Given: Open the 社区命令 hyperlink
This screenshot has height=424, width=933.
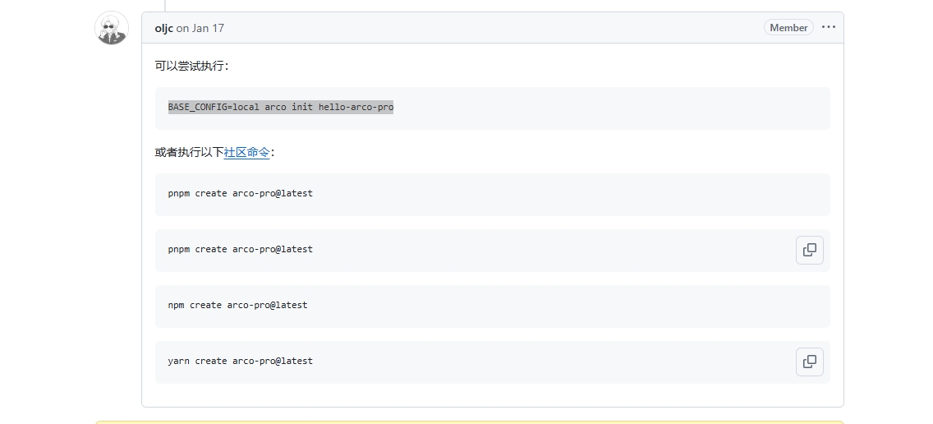Looking at the screenshot, I should click(x=246, y=152).
